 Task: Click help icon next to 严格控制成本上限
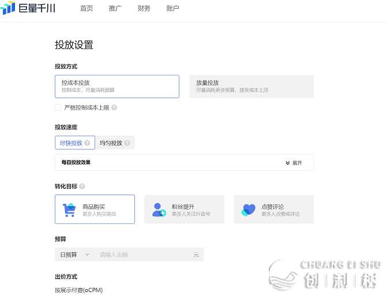pos(114,107)
